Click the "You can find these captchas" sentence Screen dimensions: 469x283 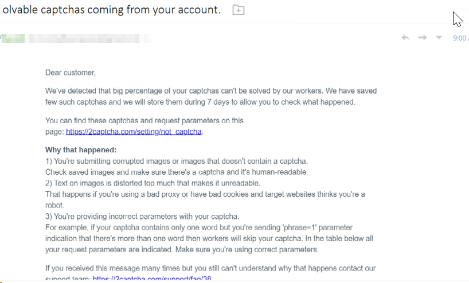pyautogui.click(x=144, y=126)
